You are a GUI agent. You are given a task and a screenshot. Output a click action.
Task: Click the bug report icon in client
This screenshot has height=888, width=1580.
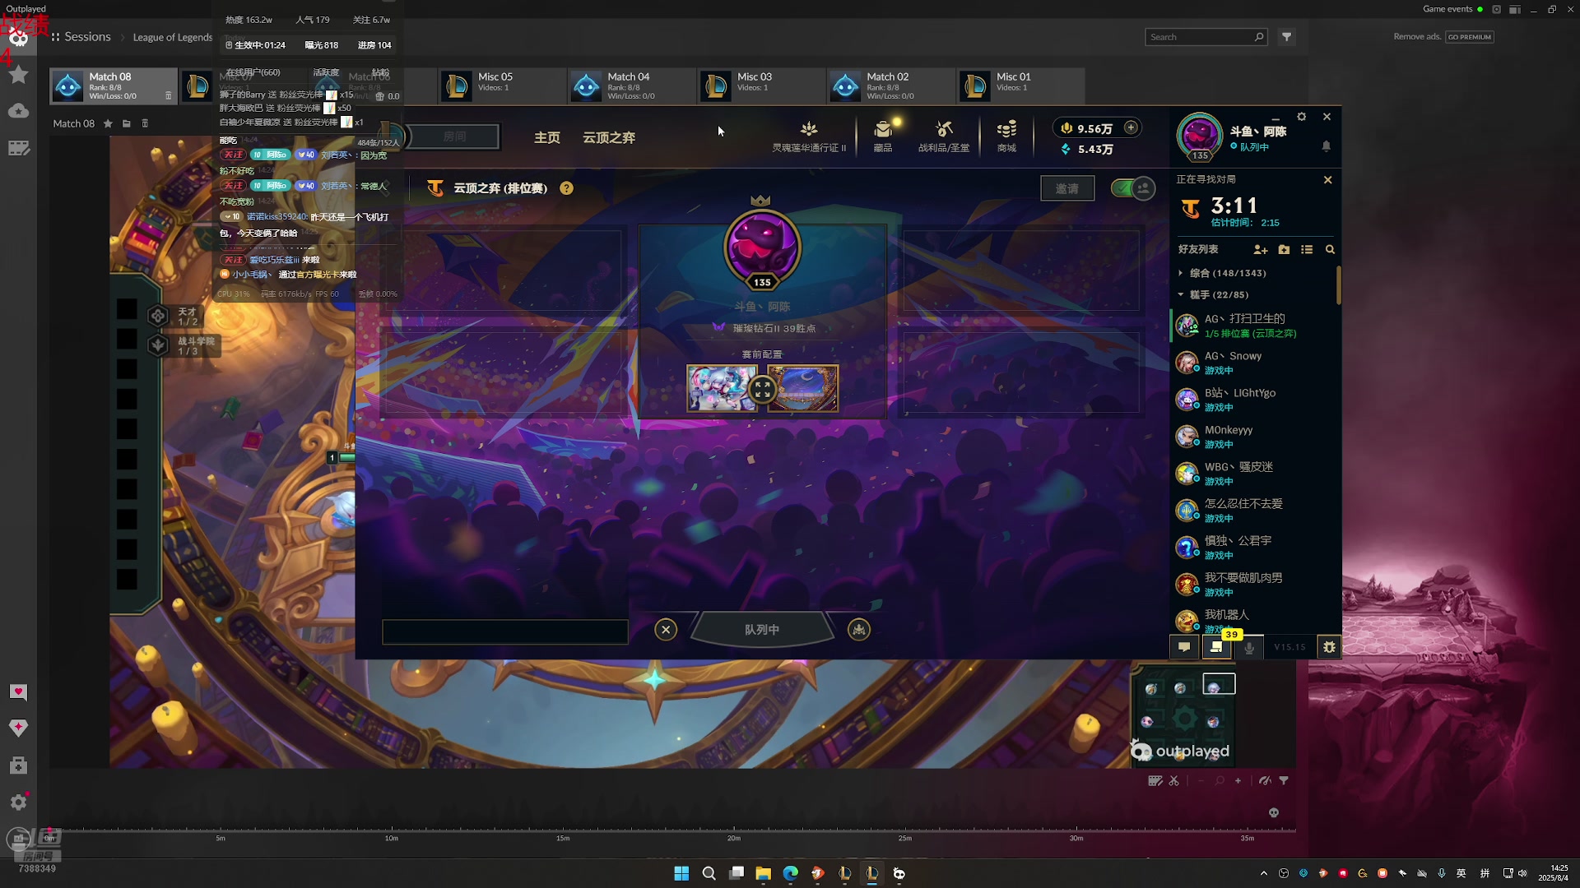click(x=1329, y=647)
